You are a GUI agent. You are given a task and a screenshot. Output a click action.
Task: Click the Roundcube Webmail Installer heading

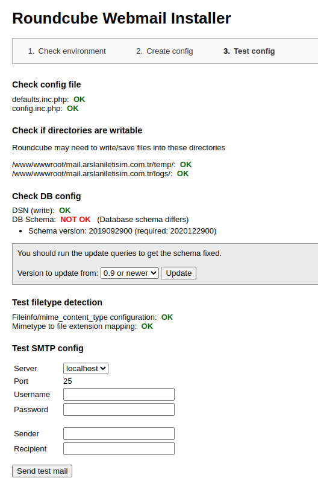(x=122, y=18)
